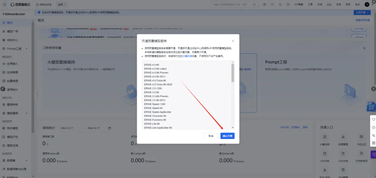The image size is (376, 178).
Task: Select ERNIE-4.0-8K-0613 in the model list
Action: [x=155, y=76]
